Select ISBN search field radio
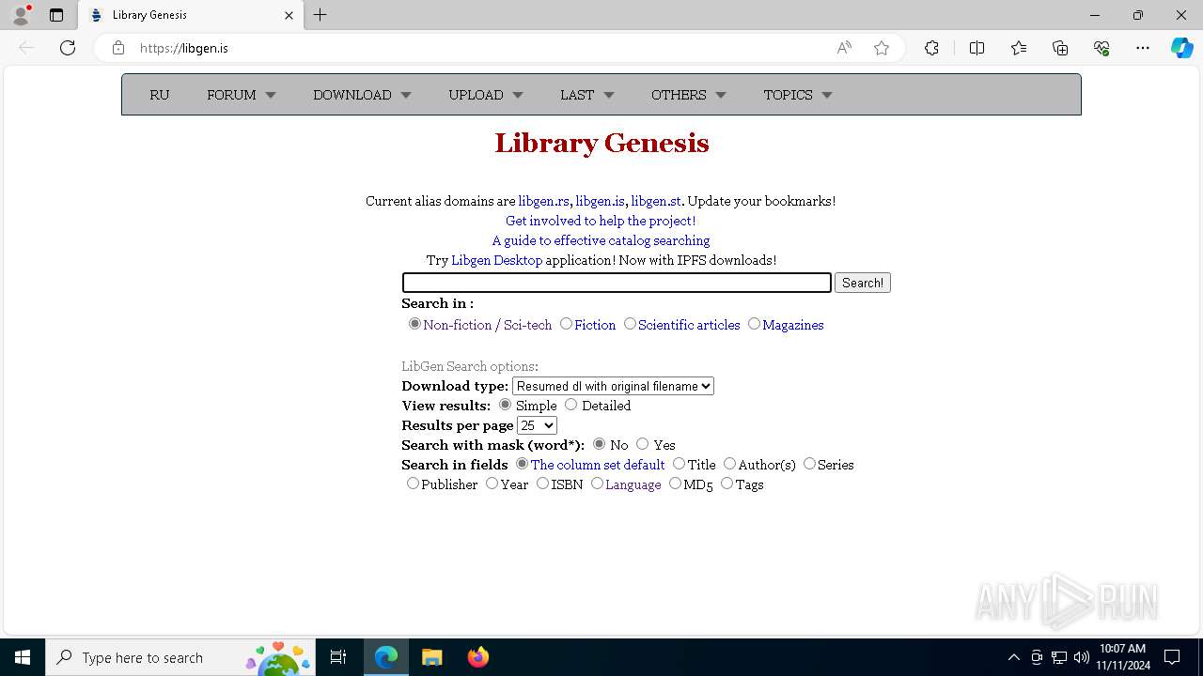Image resolution: width=1203 pixels, height=676 pixels. coord(542,484)
